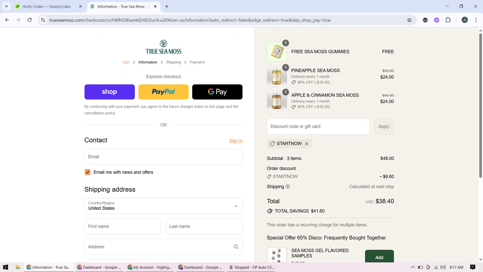
Task: Click the browser address bar URL
Action: [x=190, y=20]
